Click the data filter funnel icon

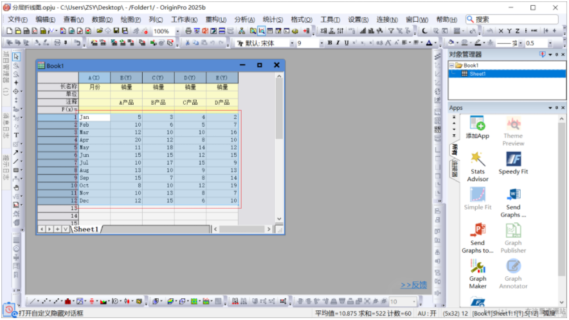391,31
